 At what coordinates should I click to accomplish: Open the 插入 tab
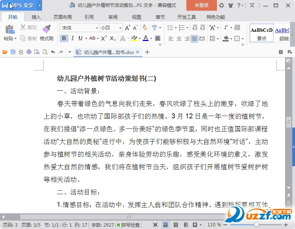[36, 17]
